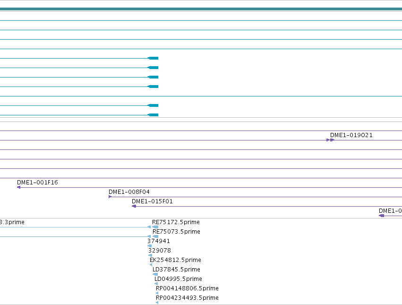
Task: Select the topmost teal transcript exon block
Action: click(153, 58)
